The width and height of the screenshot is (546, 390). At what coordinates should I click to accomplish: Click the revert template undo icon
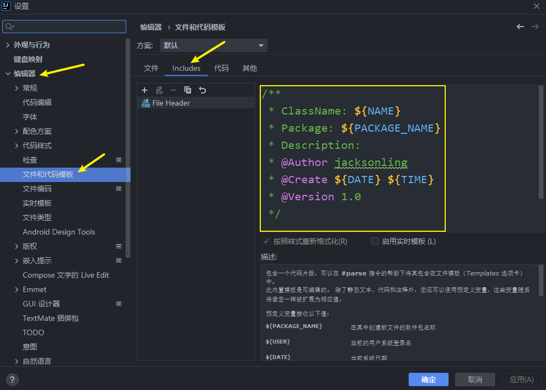pyautogui.click(x=203, y=90)
